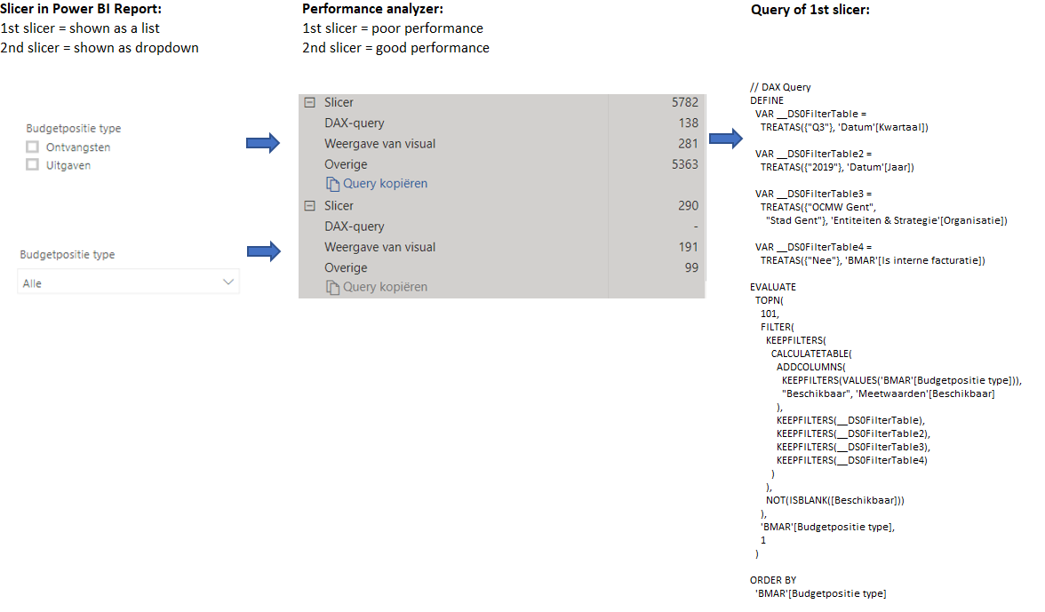1045x612 pixels.
Task: Click the Uitgaven label text
Action: 68,165
